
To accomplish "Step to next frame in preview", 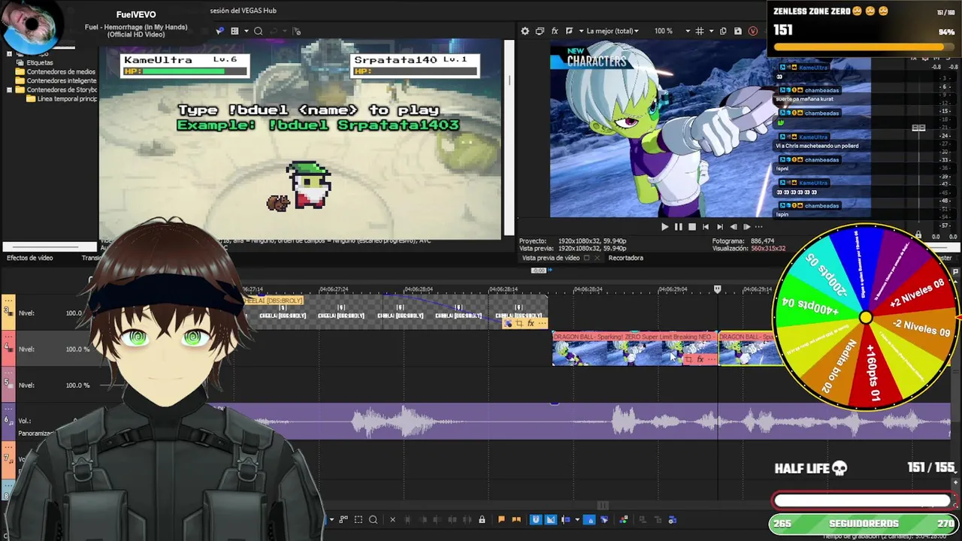I will click(x=746, y=226).
